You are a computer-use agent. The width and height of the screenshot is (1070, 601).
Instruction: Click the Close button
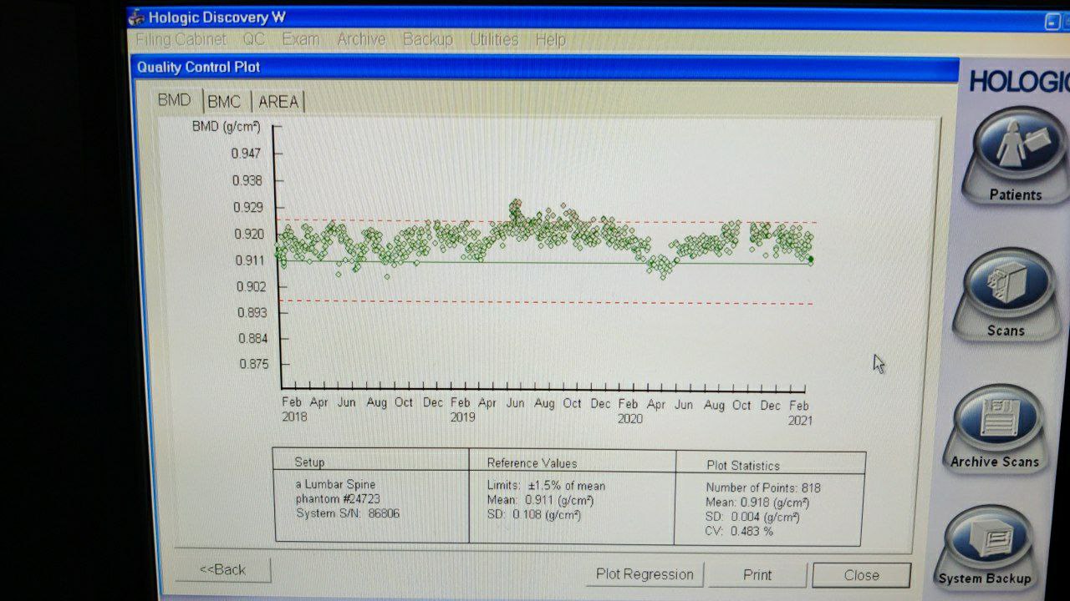(x=861, y=575)
